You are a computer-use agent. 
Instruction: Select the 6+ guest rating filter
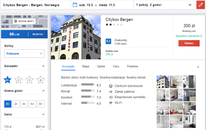point(32,104)
